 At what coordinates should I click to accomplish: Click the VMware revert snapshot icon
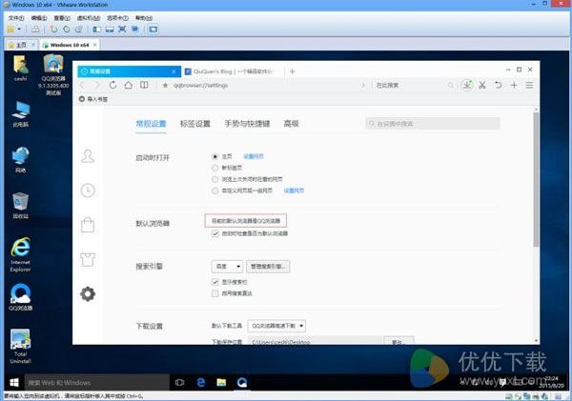pyautogui.click(x=67, y=30)
